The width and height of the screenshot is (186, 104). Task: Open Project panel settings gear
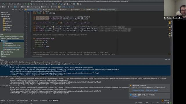point(19,10)
